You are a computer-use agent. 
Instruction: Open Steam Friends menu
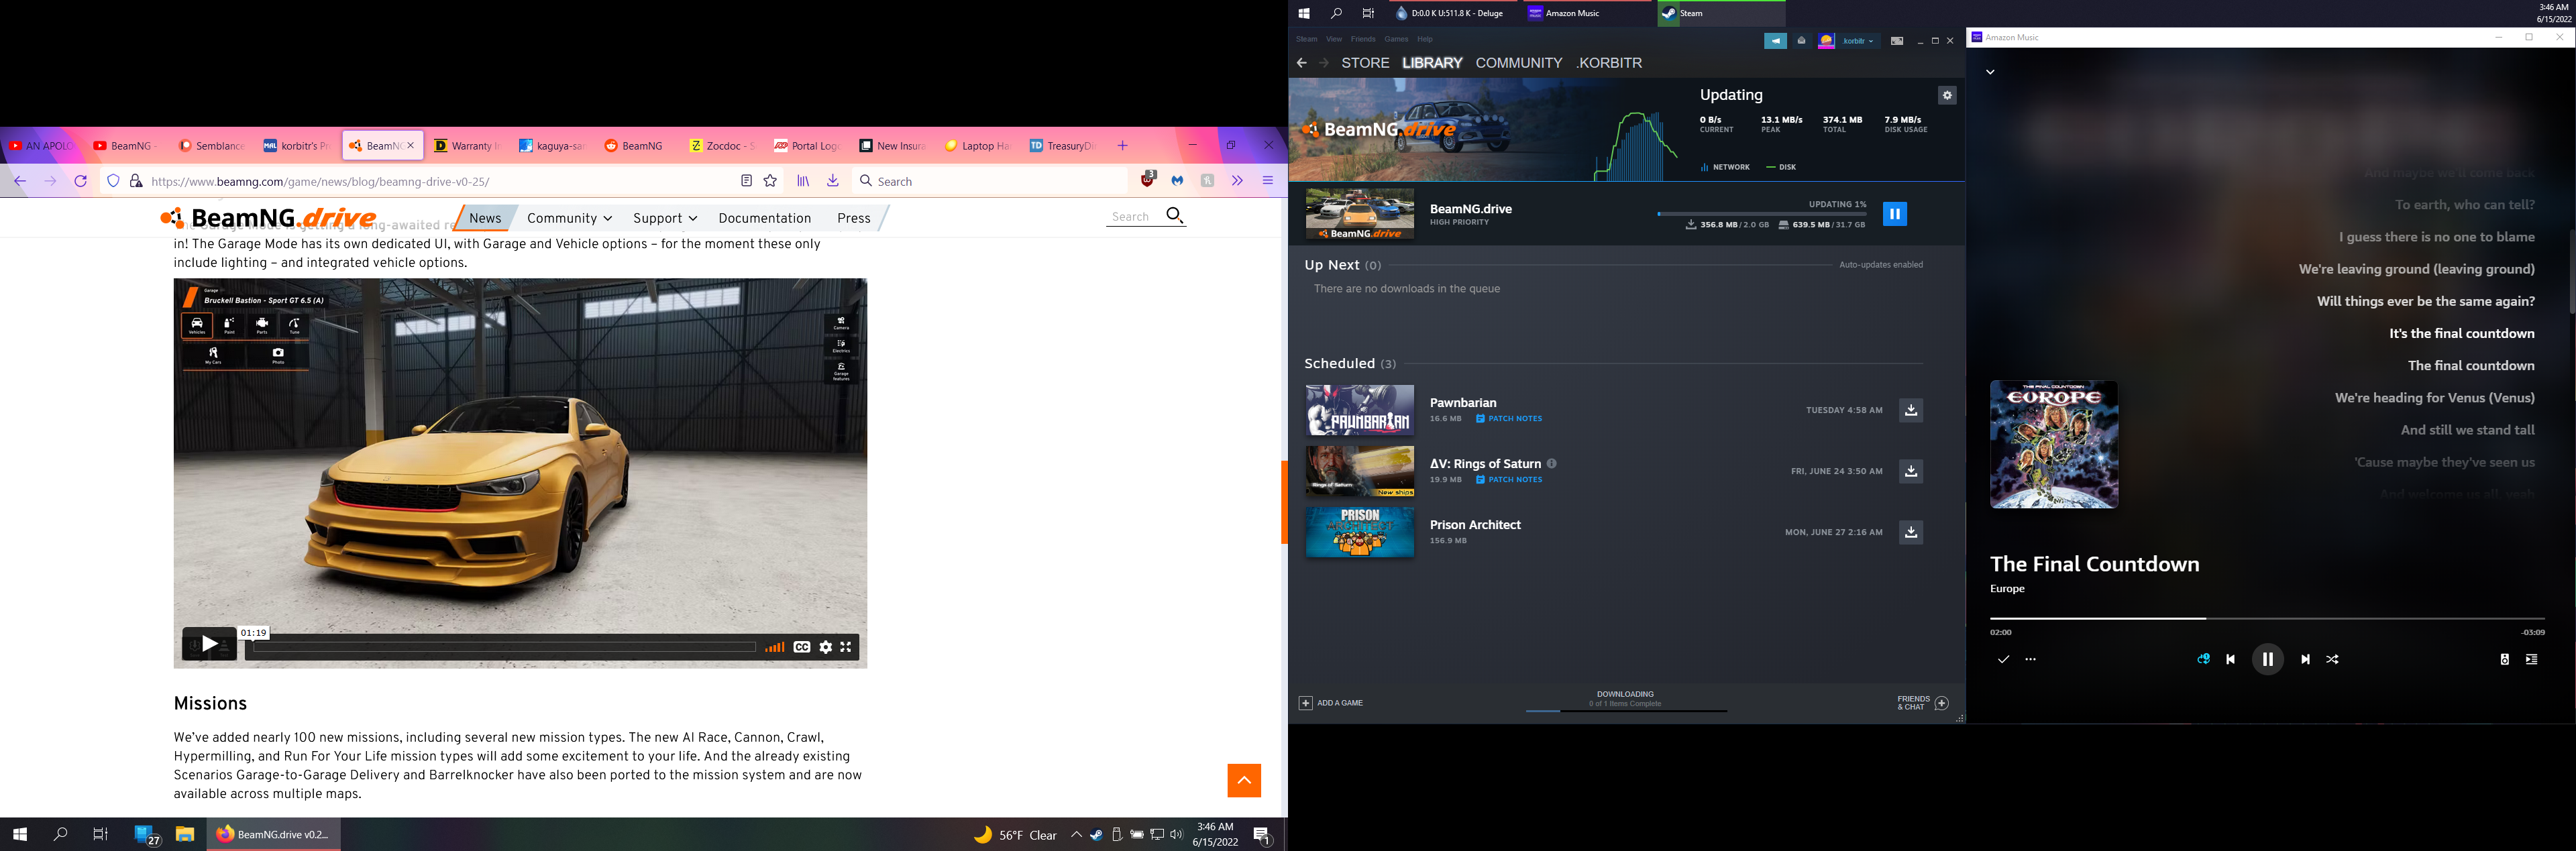coord(1363,39)
